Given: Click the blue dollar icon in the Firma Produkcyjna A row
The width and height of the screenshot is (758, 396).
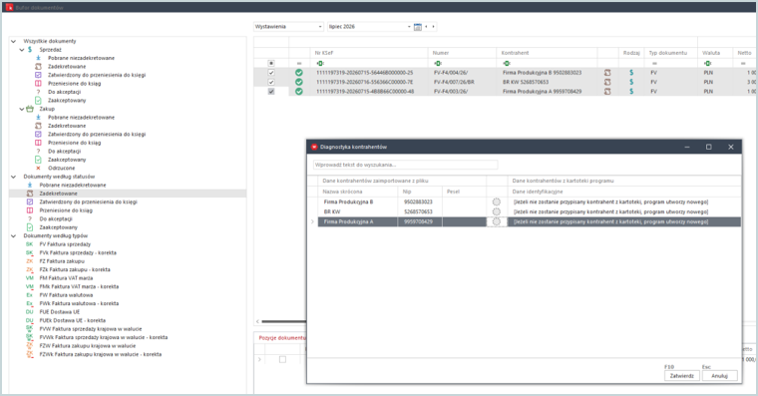Looking at the screenshot, I should (631, 91).
